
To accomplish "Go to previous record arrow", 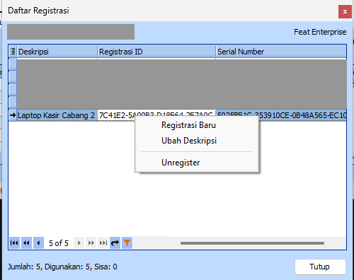I will pos(38,243).
